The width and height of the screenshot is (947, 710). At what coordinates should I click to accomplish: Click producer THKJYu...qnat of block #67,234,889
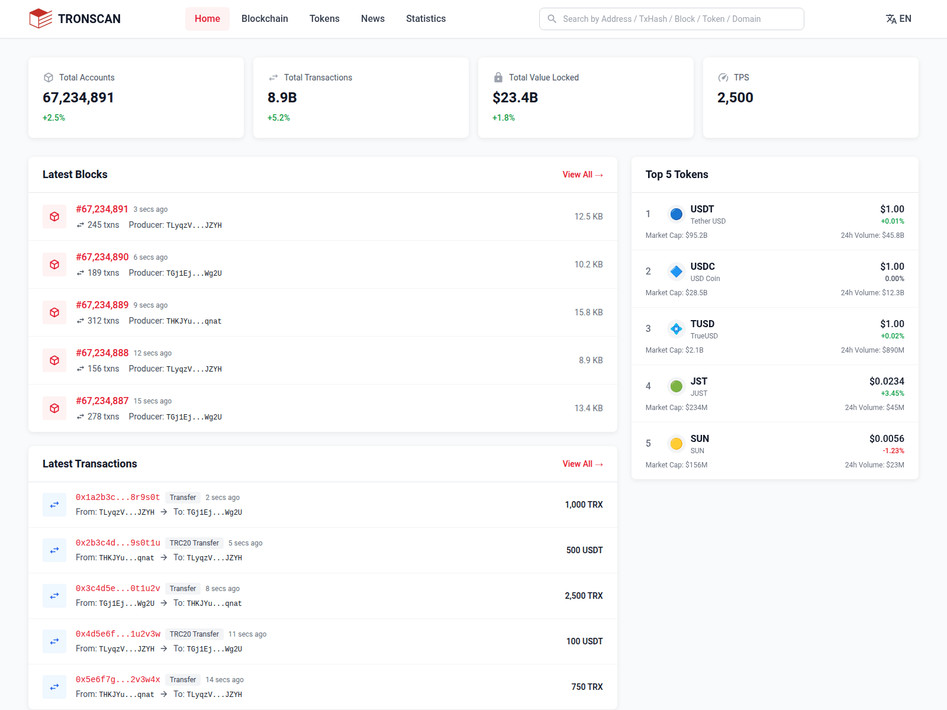[194, 321]
